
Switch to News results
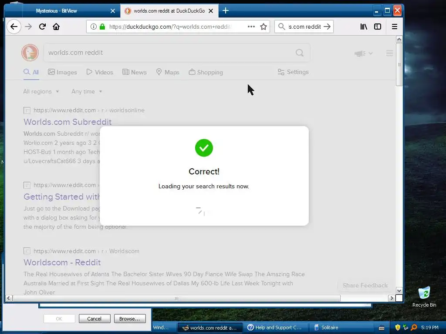(x=135, y=72)
